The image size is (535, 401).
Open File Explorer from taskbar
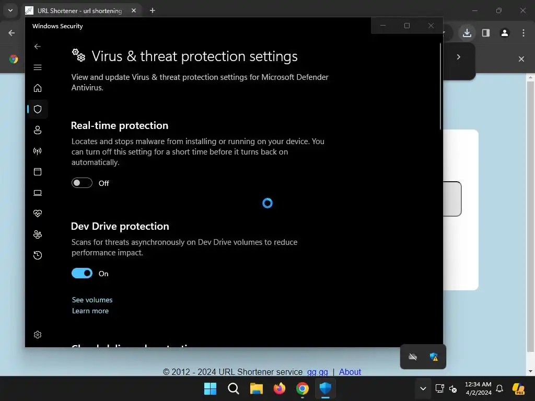(256, 388)
